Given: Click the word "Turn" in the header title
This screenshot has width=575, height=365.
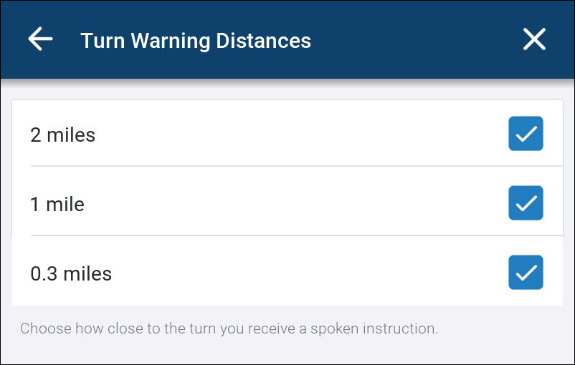Looking at the screenshot, I should [102, 40].
